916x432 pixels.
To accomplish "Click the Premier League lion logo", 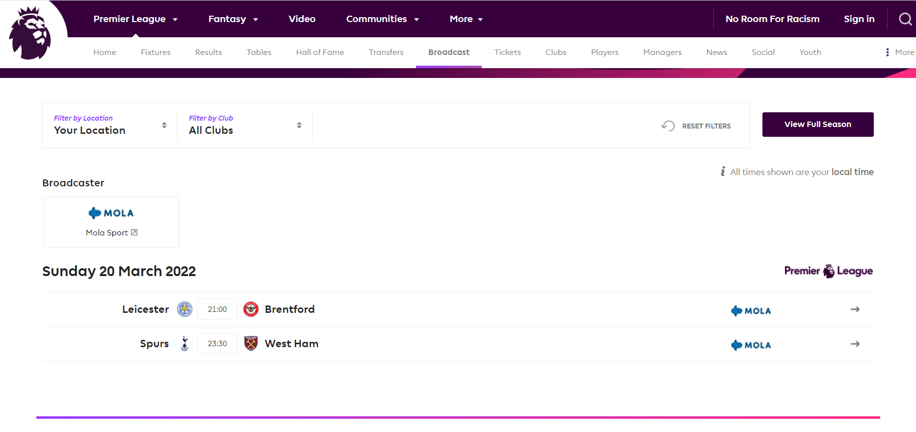I will pyautogui.click(x=30, y=33).
